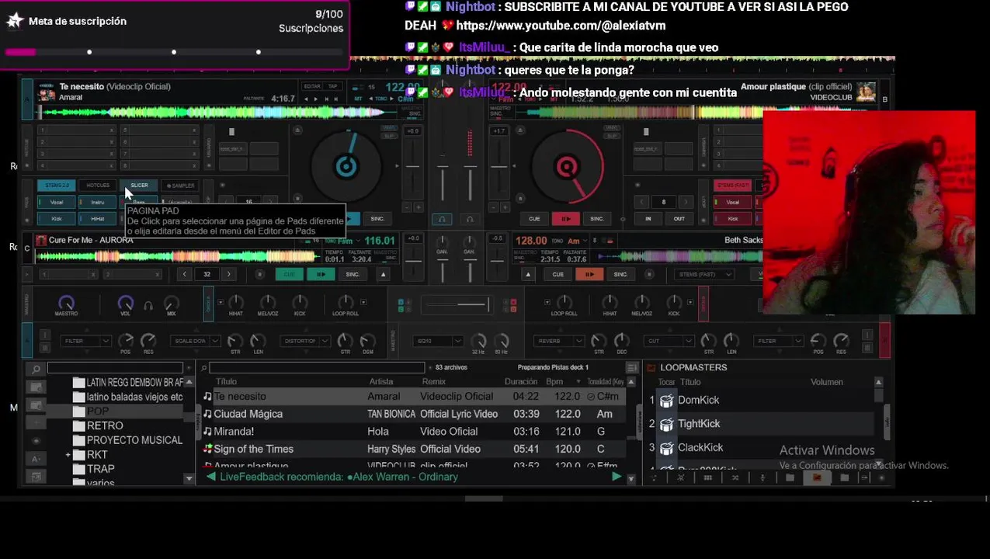990x559 pixels.
Task: Click eject arrow on Cure For Me deck
Action: click(x=383, y=274)
